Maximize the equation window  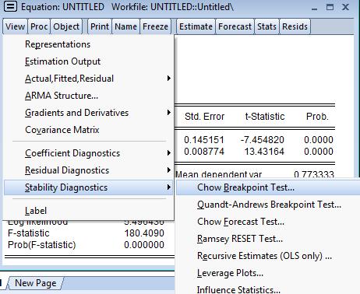(x=330, y=7)
